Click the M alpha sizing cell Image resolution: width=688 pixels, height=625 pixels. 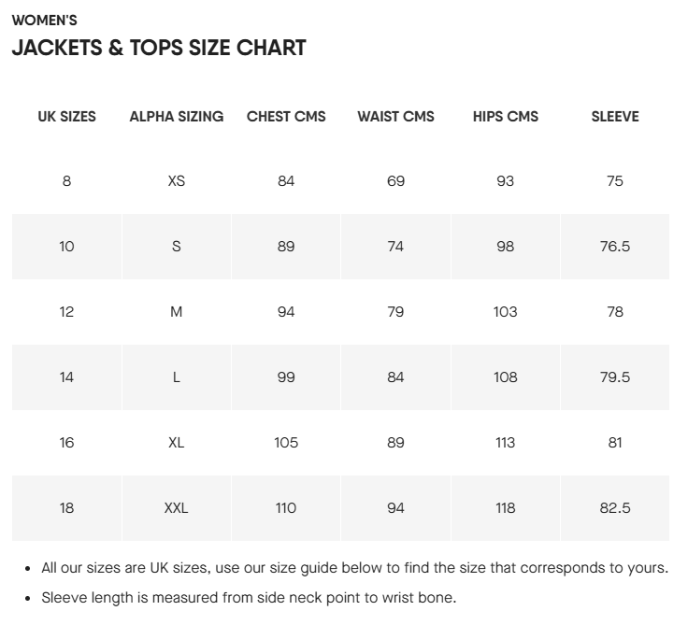point(177,312)
